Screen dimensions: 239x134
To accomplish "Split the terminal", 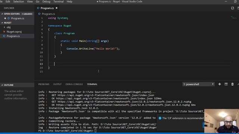I will [226, 84].
